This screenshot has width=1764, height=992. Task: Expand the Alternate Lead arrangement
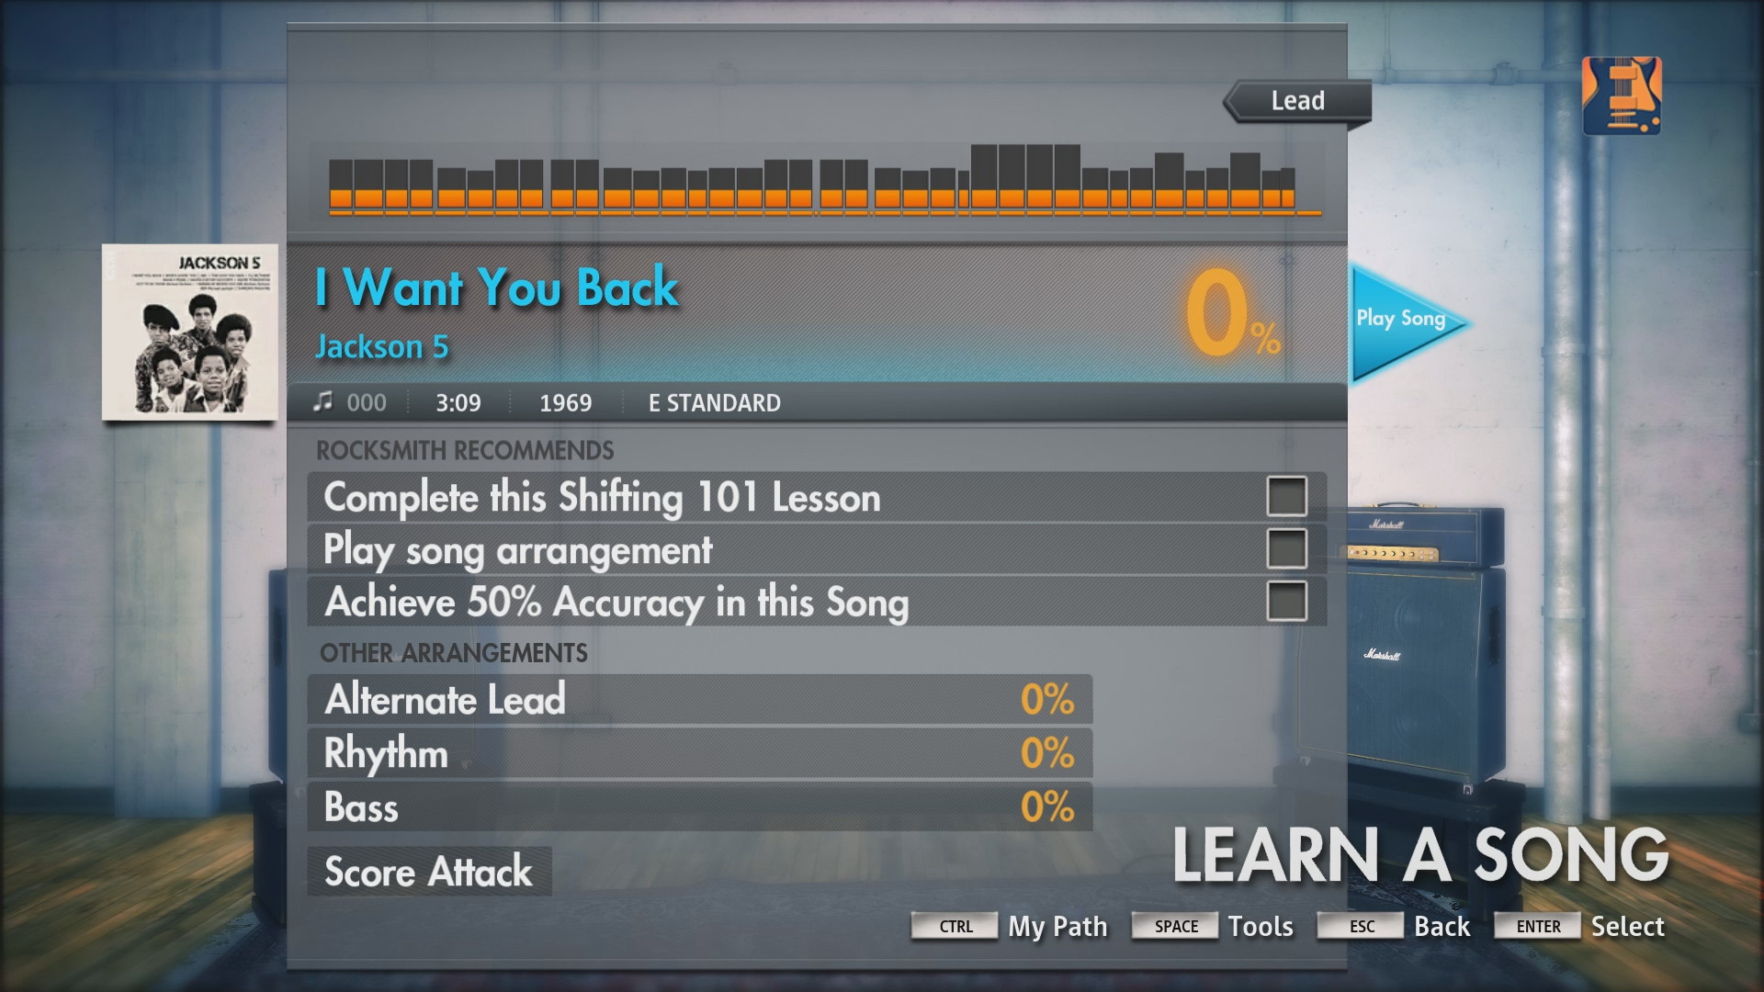(x=704, y=700)
